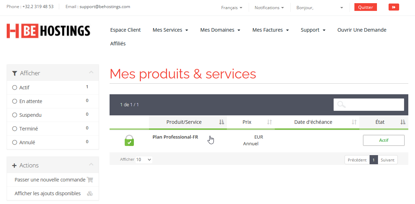Click the filter funnel icon
The image size is (415, 204).
coord(14,73)
